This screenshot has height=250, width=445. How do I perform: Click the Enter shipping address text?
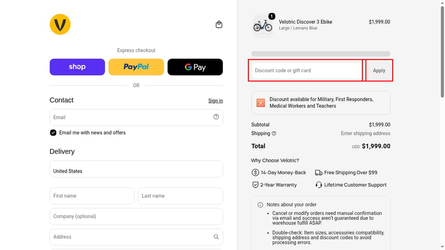coord(366,133)
